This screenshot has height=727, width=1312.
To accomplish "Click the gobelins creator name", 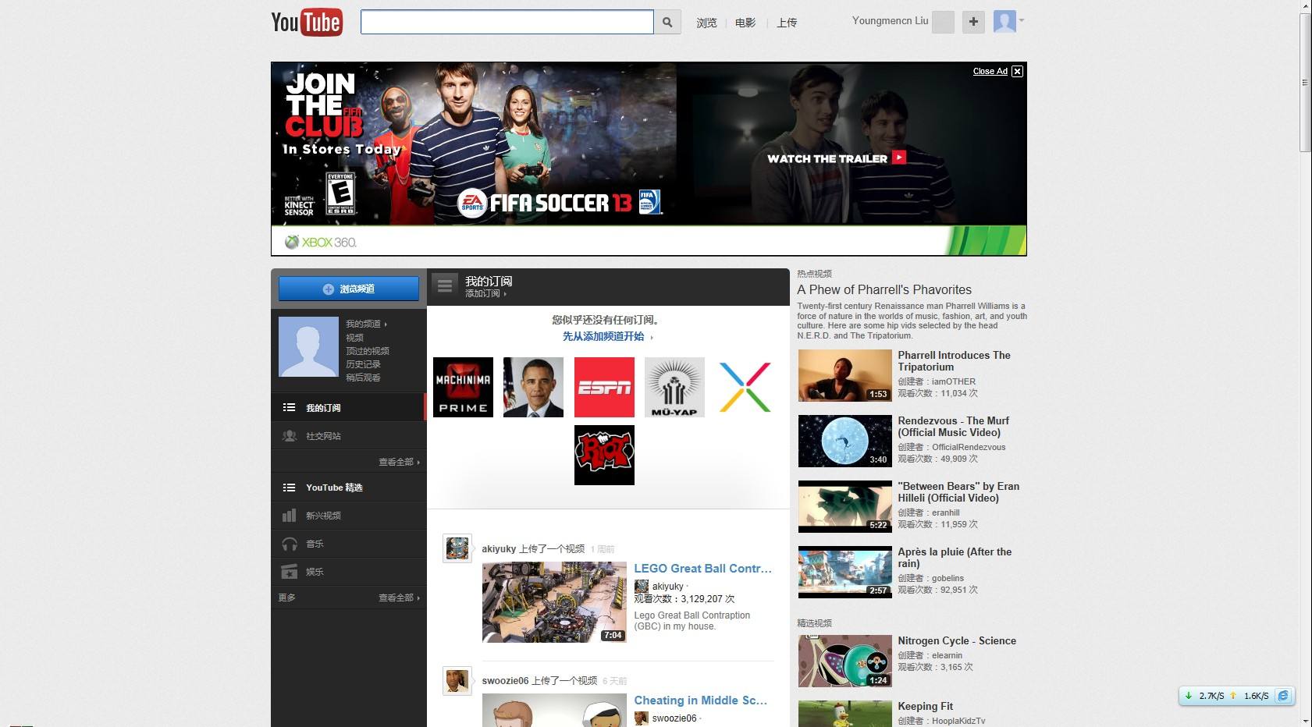I will click(x=948, y=578).
